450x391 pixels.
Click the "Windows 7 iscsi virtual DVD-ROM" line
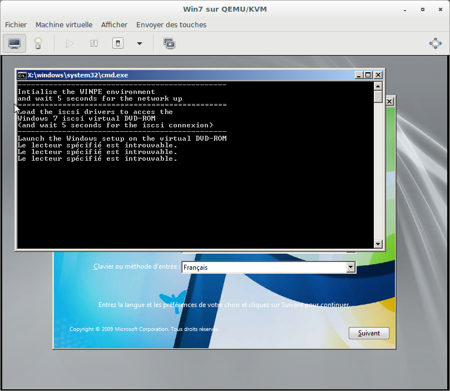[86, 118]
